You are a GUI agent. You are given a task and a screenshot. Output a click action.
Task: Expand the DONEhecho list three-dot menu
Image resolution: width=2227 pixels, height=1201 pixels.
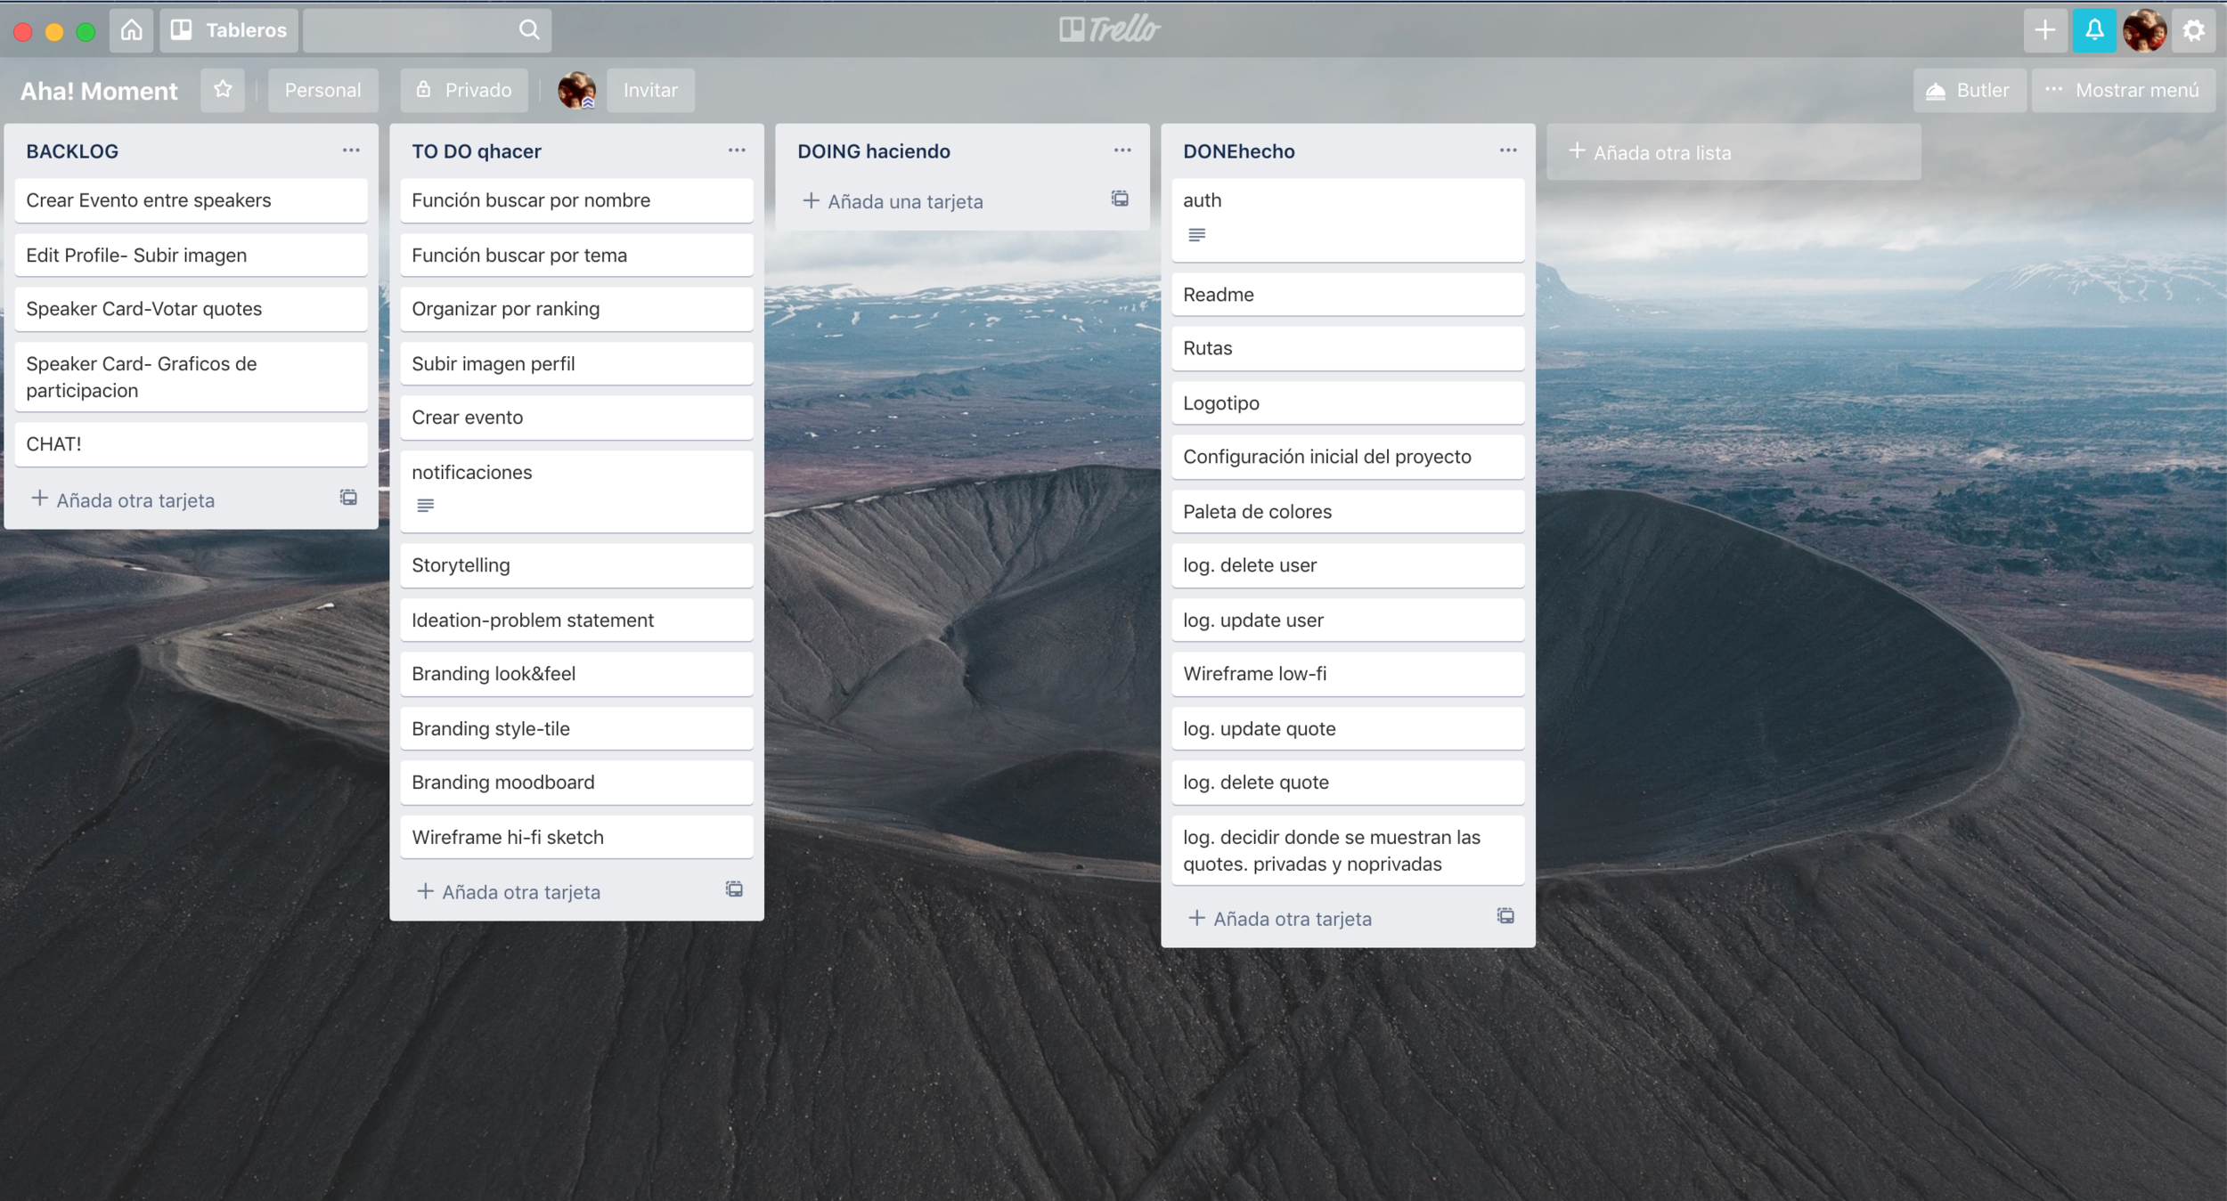click(x=1507, y=150)
